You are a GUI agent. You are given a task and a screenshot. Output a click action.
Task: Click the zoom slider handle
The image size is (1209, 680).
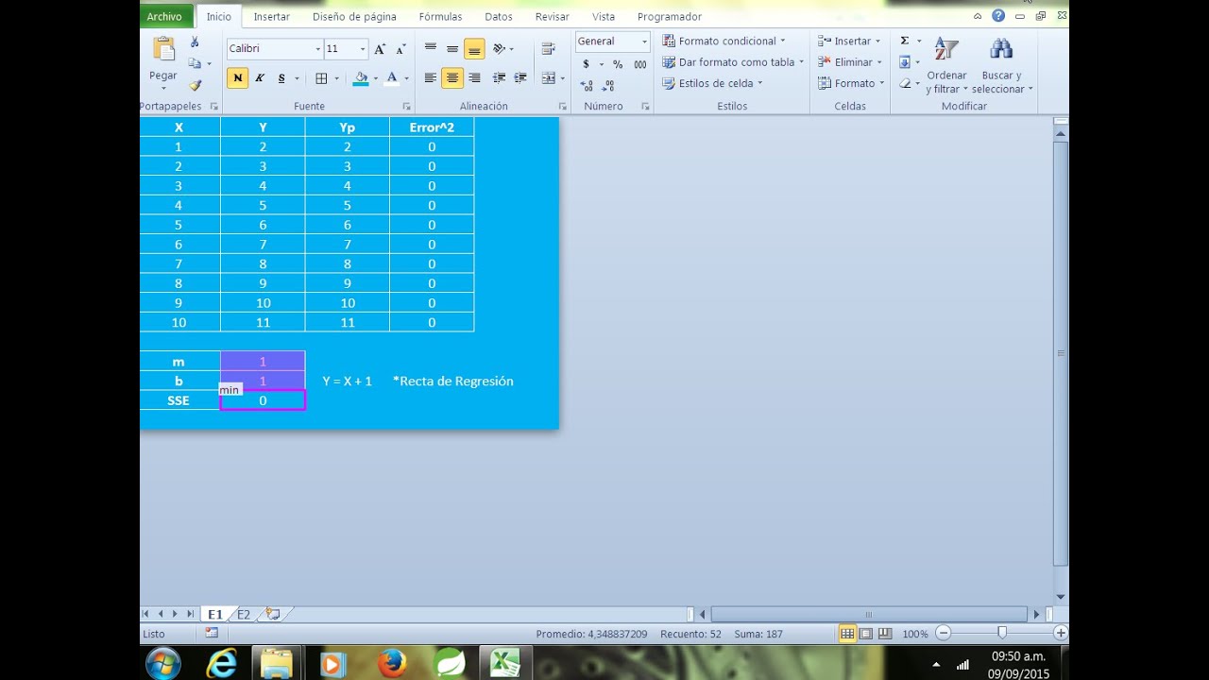[1001, 634]
